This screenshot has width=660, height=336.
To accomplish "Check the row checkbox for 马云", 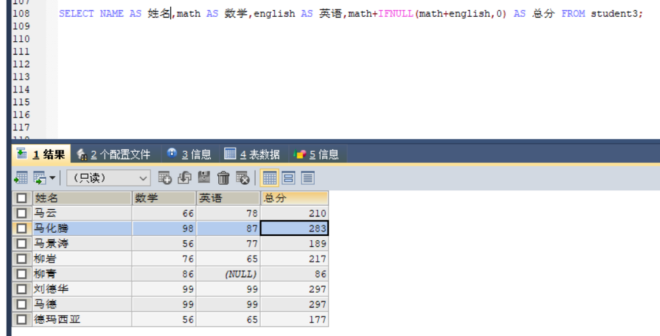I will [x=22, y=213].
